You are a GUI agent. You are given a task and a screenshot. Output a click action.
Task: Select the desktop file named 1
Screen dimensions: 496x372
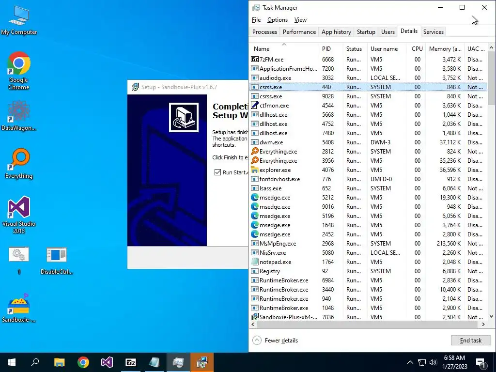pyautogui.click(x=19, y=260)
